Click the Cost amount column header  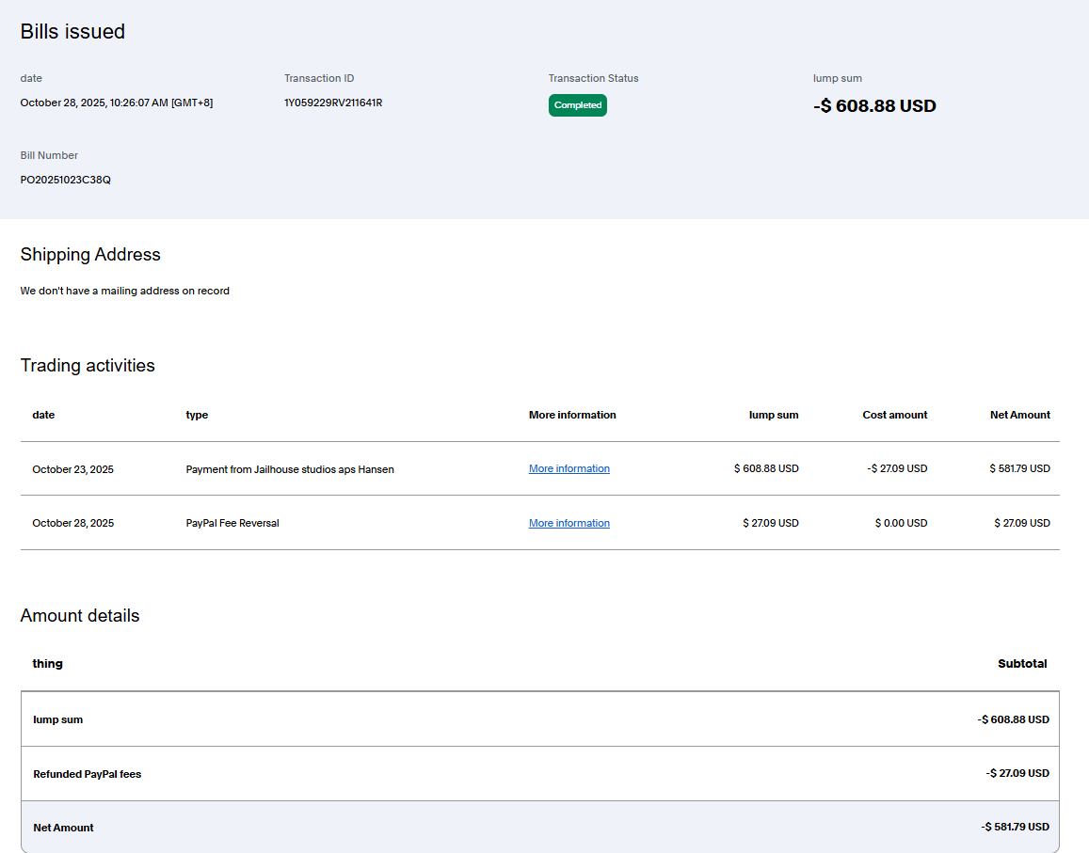click(894, 415)
